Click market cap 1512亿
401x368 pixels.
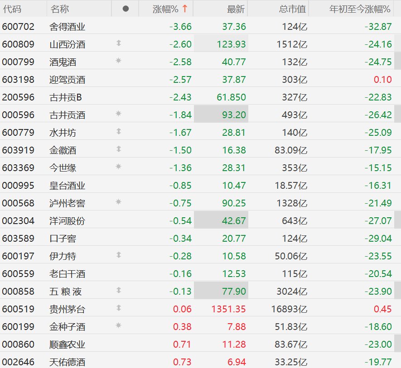click(x=292, y=44)
